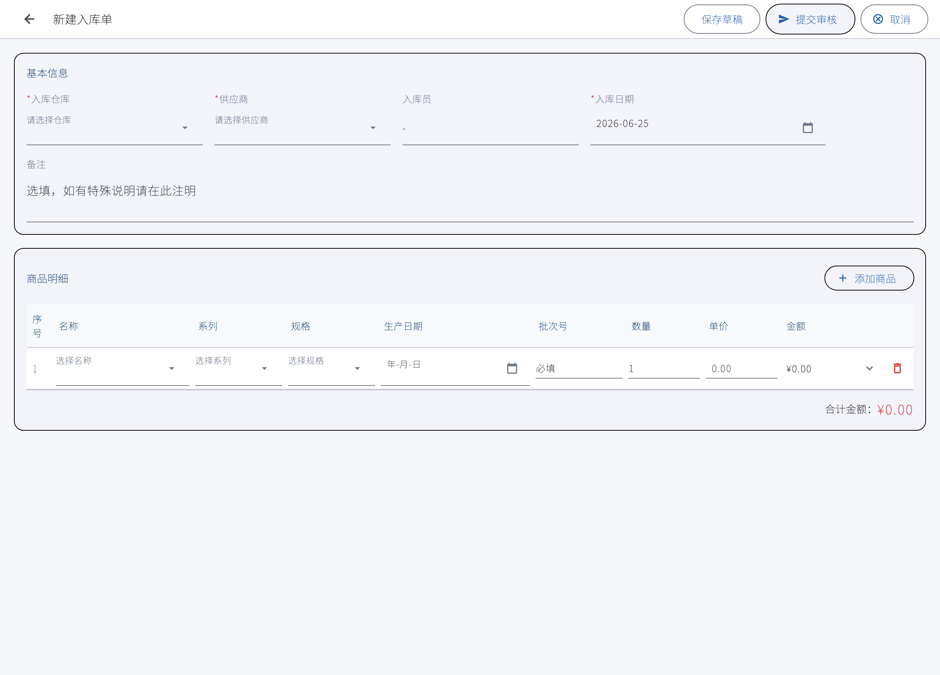Cancel with the 取消 button
The height and width of the screenshot is (675, 940).
894,19
